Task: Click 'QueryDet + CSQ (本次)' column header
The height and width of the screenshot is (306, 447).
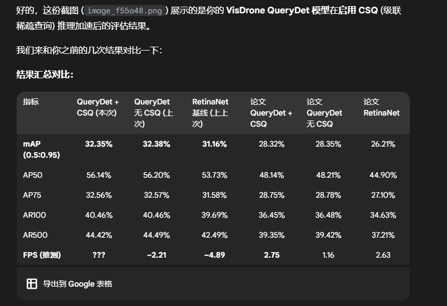Action: (x=98, y=108)
